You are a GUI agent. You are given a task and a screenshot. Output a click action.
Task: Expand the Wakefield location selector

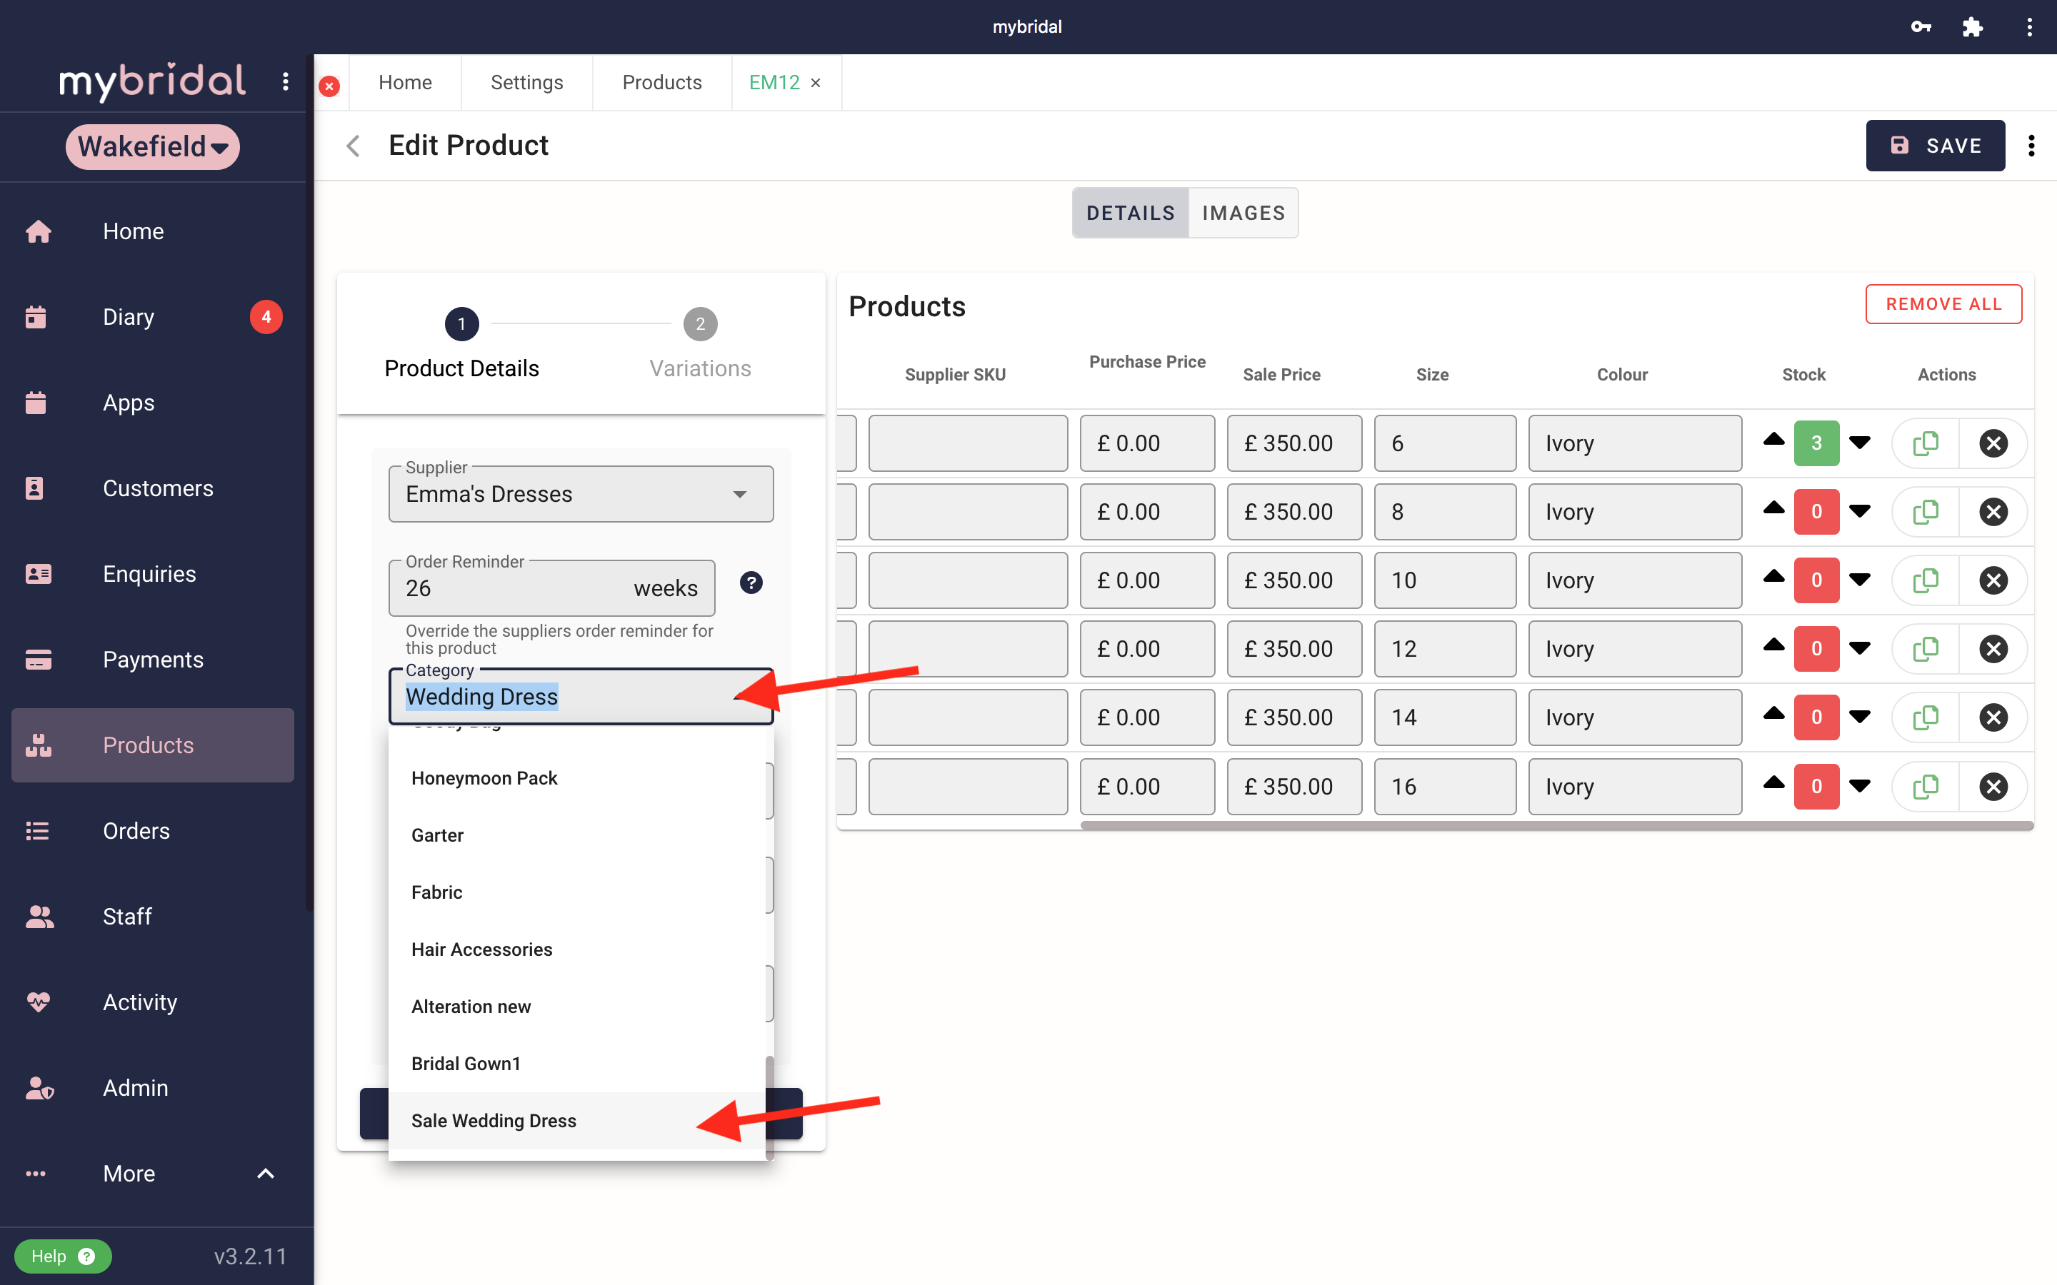tap(152, 146)
